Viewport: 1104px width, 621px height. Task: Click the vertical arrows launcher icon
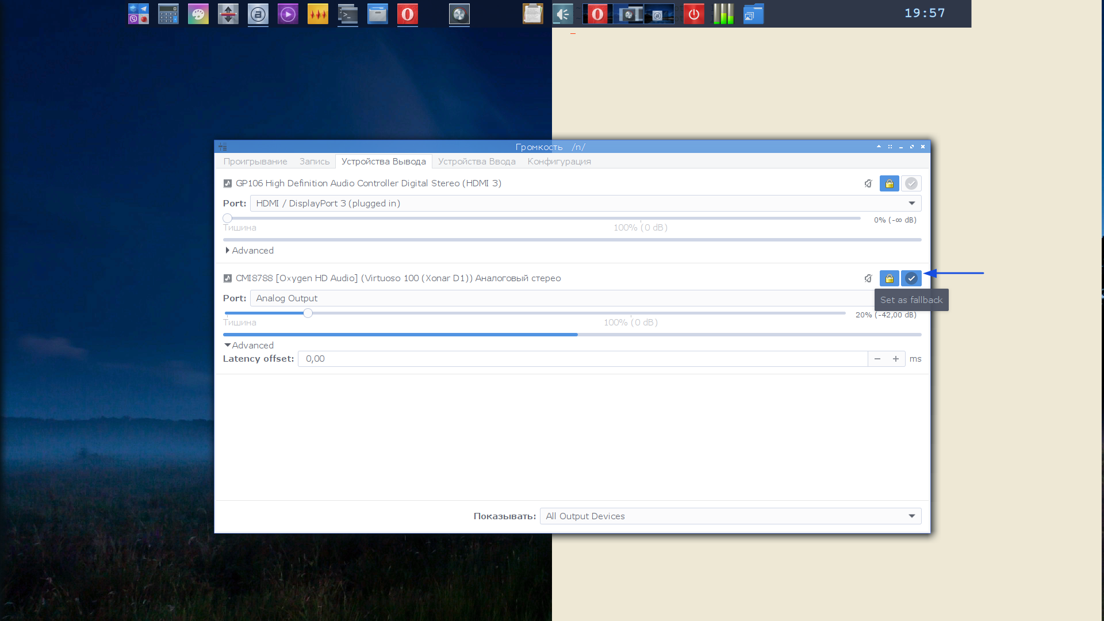click(228, 14)
